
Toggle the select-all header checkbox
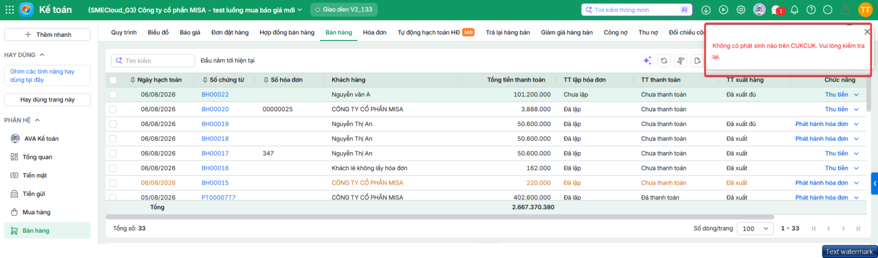pos(113,80)
